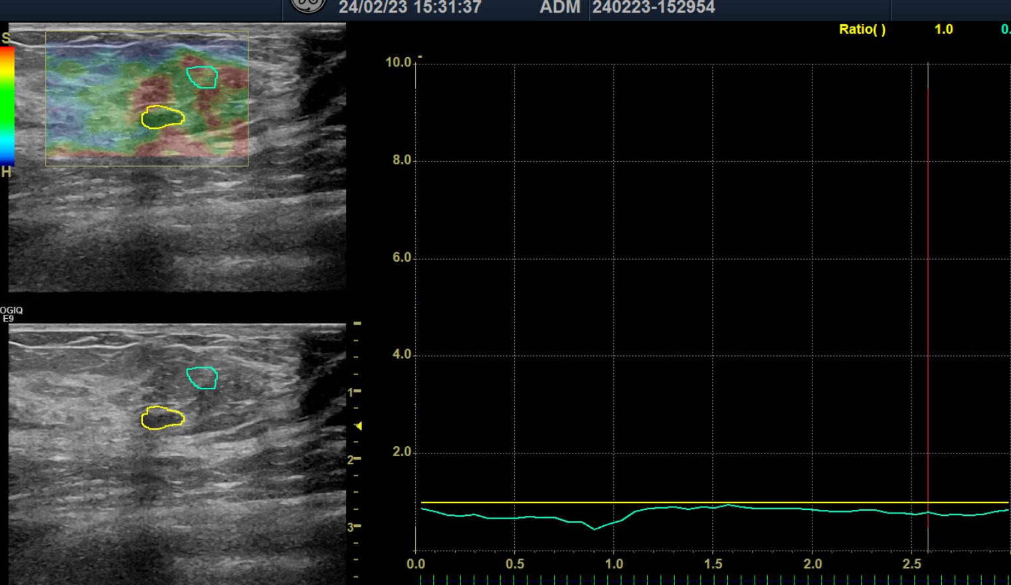1011x585 pixels.
Task: Click the elasticity color scale bar
Action: [x=7, y=106]
